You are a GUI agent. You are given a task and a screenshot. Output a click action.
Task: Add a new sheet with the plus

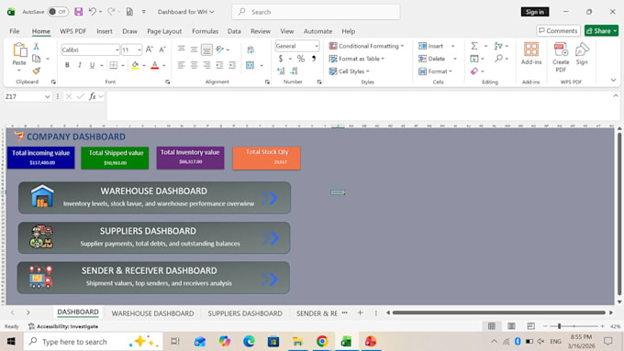tap(360, 313)
